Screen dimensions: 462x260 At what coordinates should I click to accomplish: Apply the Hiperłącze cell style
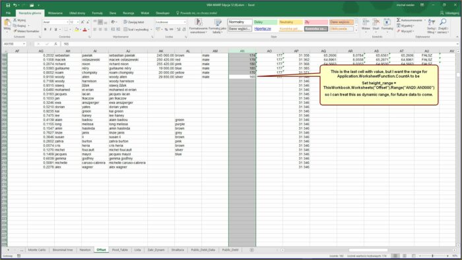click(x=265, y=29)
